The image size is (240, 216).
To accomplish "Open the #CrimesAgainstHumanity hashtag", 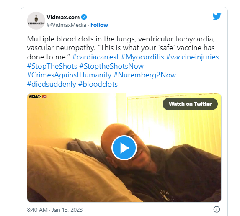I will pyautogui.click(x=69, y=75).
